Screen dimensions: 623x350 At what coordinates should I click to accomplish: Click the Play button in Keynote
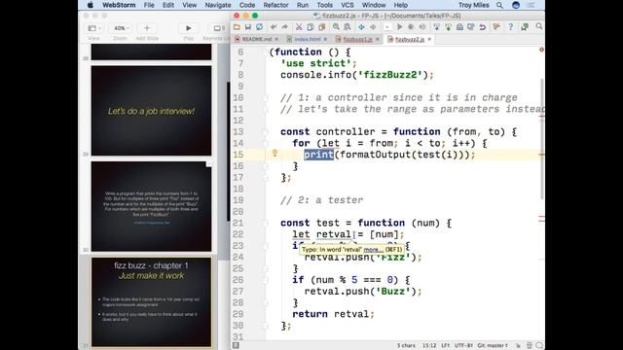pos(188,28)
